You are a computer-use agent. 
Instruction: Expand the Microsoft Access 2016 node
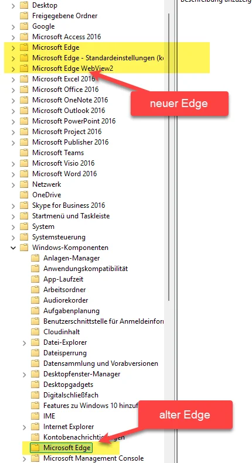13,37
